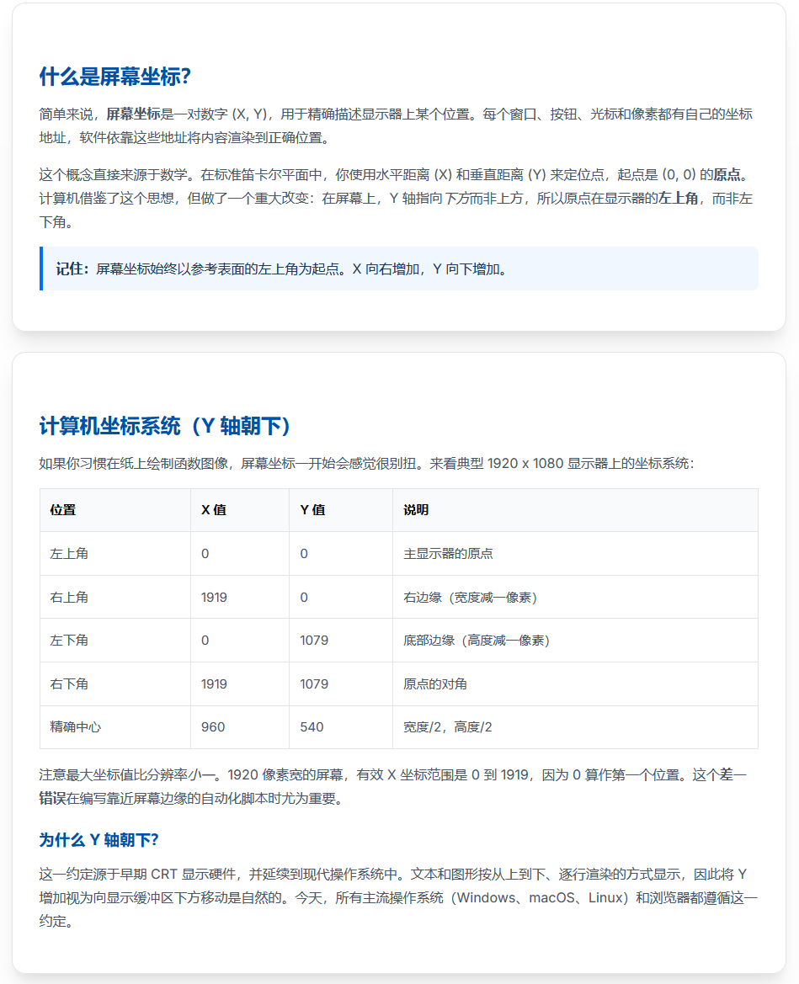Click the 960 X value cell
Viewport: 799px width, 984px height.
240,726
